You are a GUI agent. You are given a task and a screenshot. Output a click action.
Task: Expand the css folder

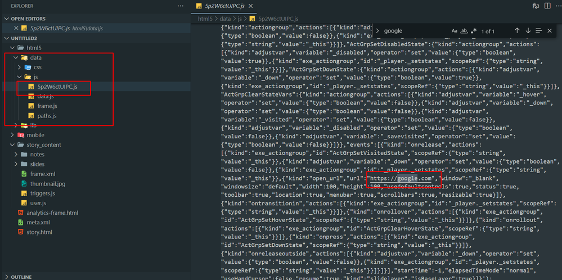click(19, 67)
